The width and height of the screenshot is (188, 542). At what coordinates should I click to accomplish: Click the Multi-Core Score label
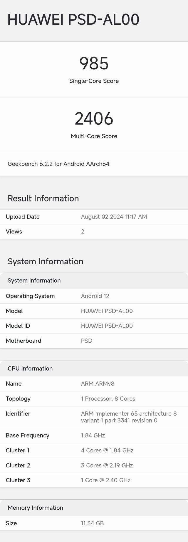(94, 136)
